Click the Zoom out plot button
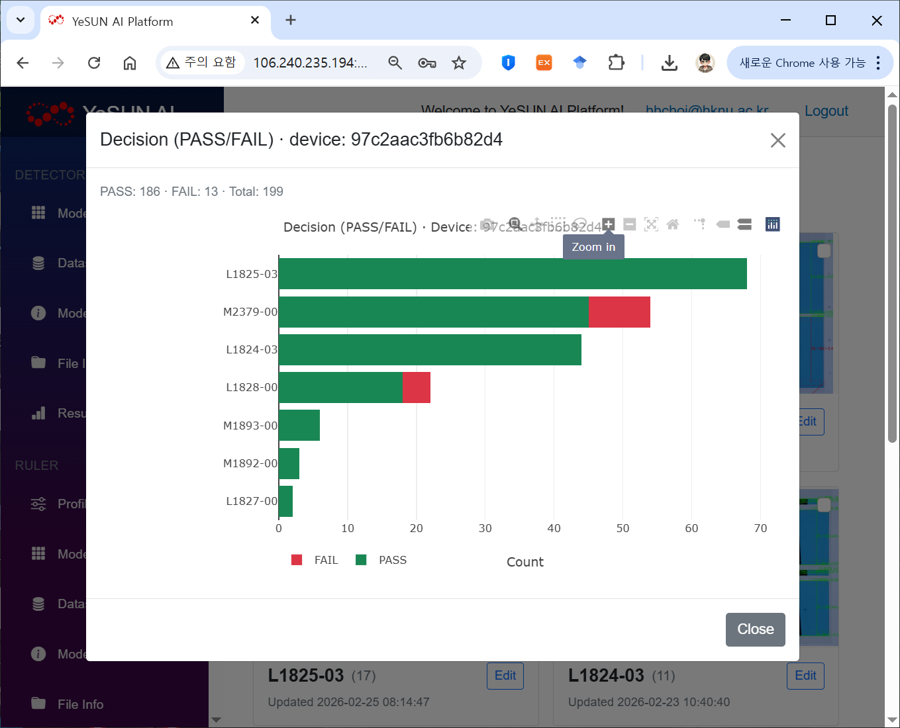Image resolution: width=900 pixels, height=728 pixels. tap(630, 224)
